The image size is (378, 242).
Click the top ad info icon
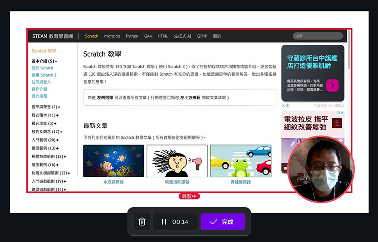coord(288,106)
